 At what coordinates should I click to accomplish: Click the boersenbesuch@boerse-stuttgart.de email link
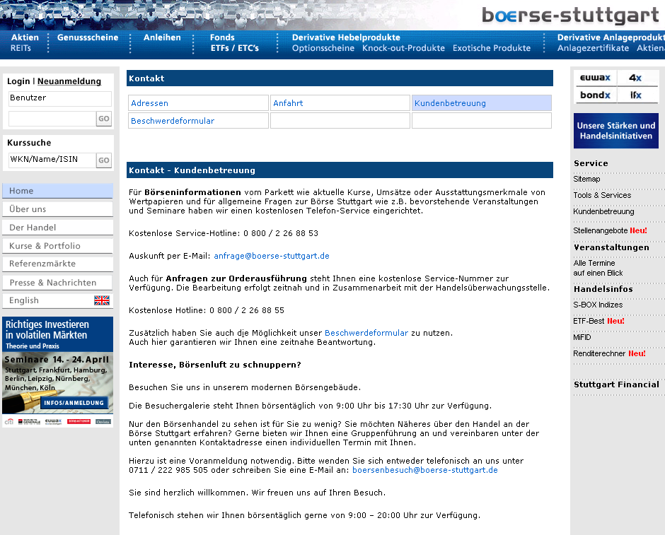click(425, 470)
